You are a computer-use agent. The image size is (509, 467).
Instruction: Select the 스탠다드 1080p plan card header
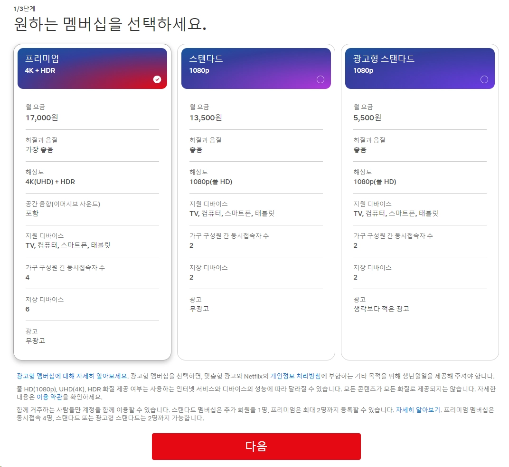(256, 67)
